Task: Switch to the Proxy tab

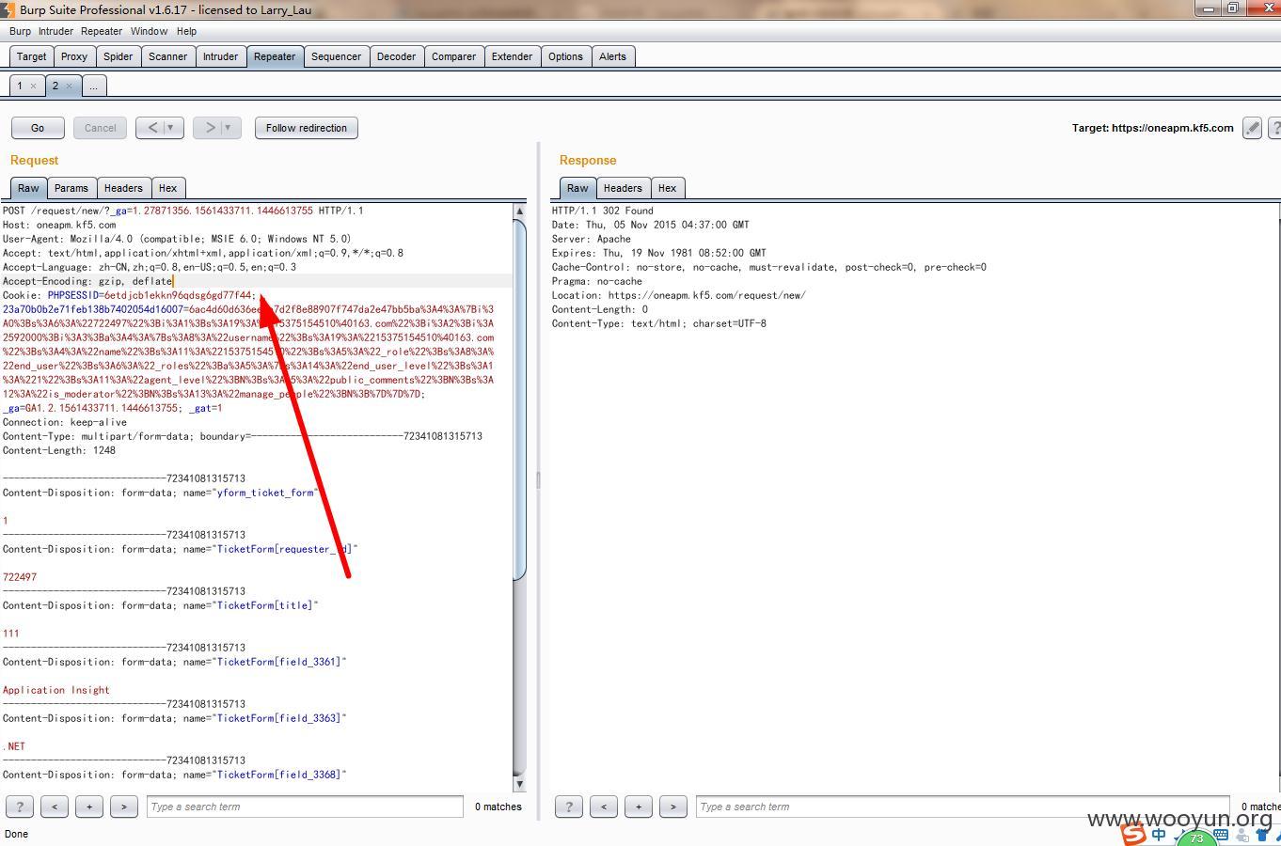Action: click(74, 56)
